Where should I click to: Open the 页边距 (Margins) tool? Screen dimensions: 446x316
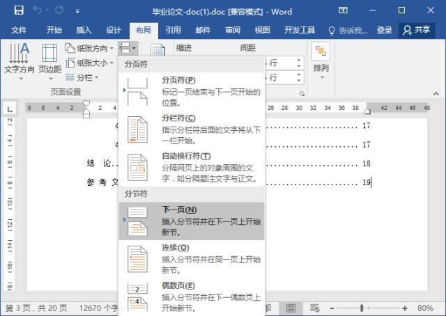point(49,60)
